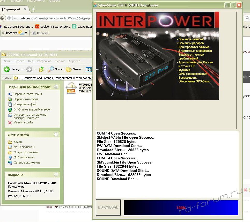Open new browser tab with plus icon
The image size is (250, 222).
[33, 10]
